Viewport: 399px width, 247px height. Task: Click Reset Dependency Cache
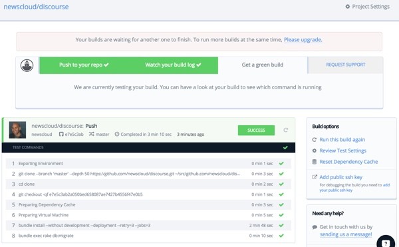click(x=348, y=162)
